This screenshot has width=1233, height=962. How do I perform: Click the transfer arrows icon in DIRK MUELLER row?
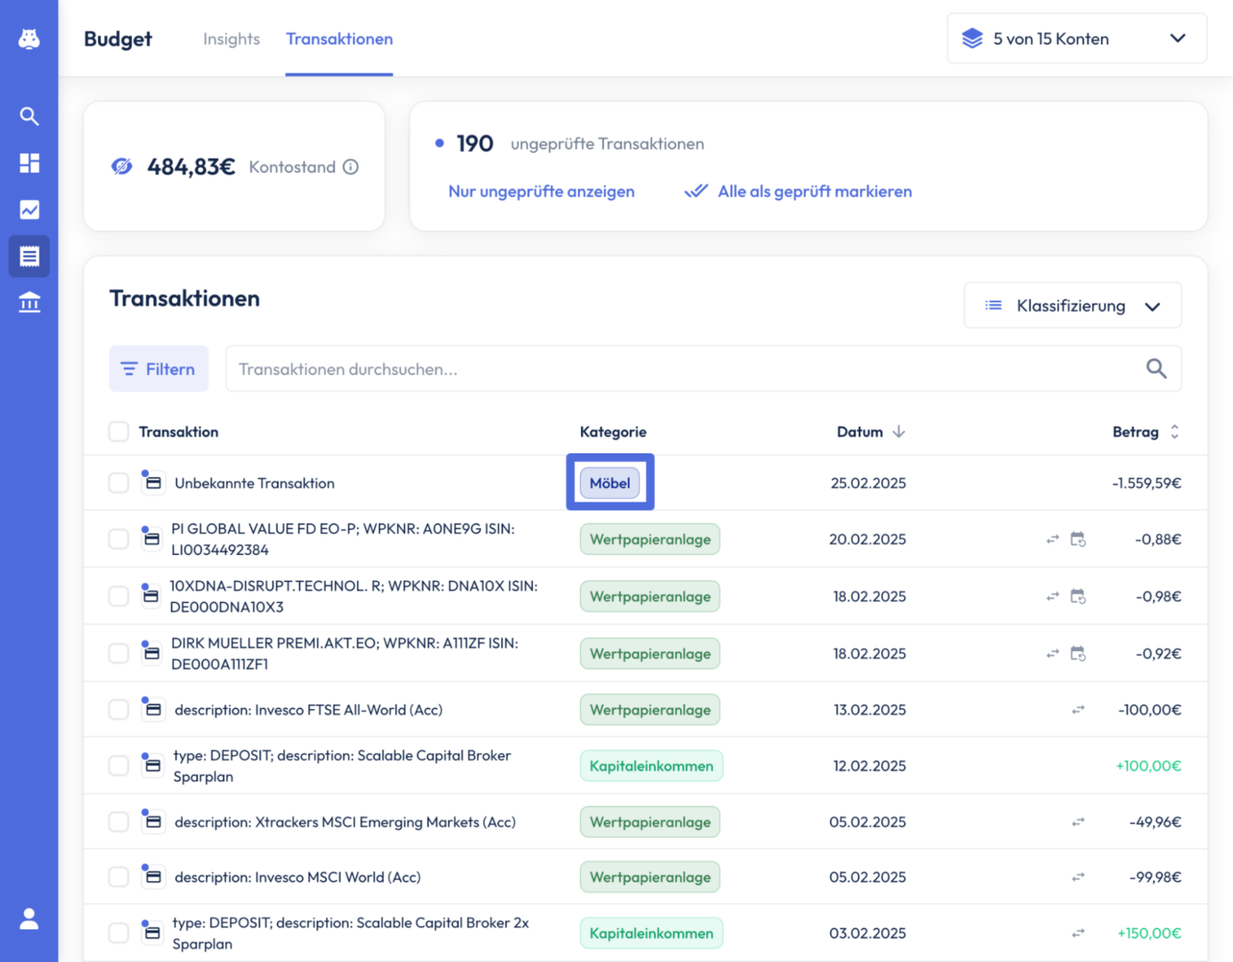(1052, 653)
